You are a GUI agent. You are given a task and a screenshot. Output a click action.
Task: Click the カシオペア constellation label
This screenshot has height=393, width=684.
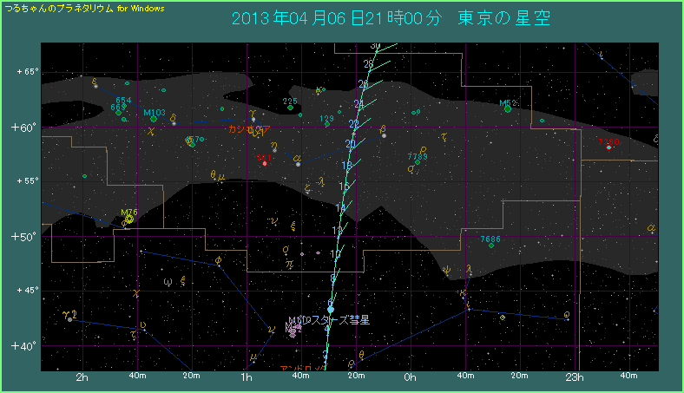(248, 129)
